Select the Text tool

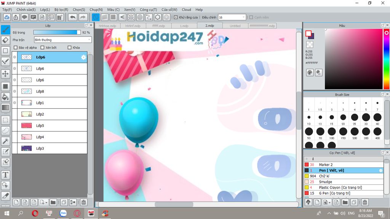[x=5, y=175]
